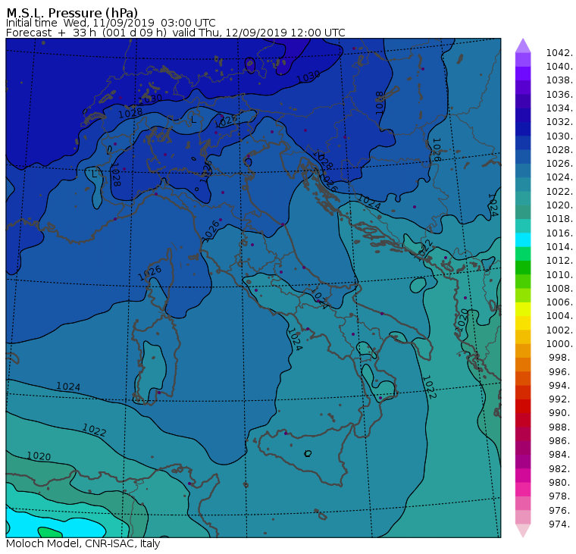This screenshot has height=554, width=576.
Task: Click the "1010." legend label
Action: click(x=559, y=274)
